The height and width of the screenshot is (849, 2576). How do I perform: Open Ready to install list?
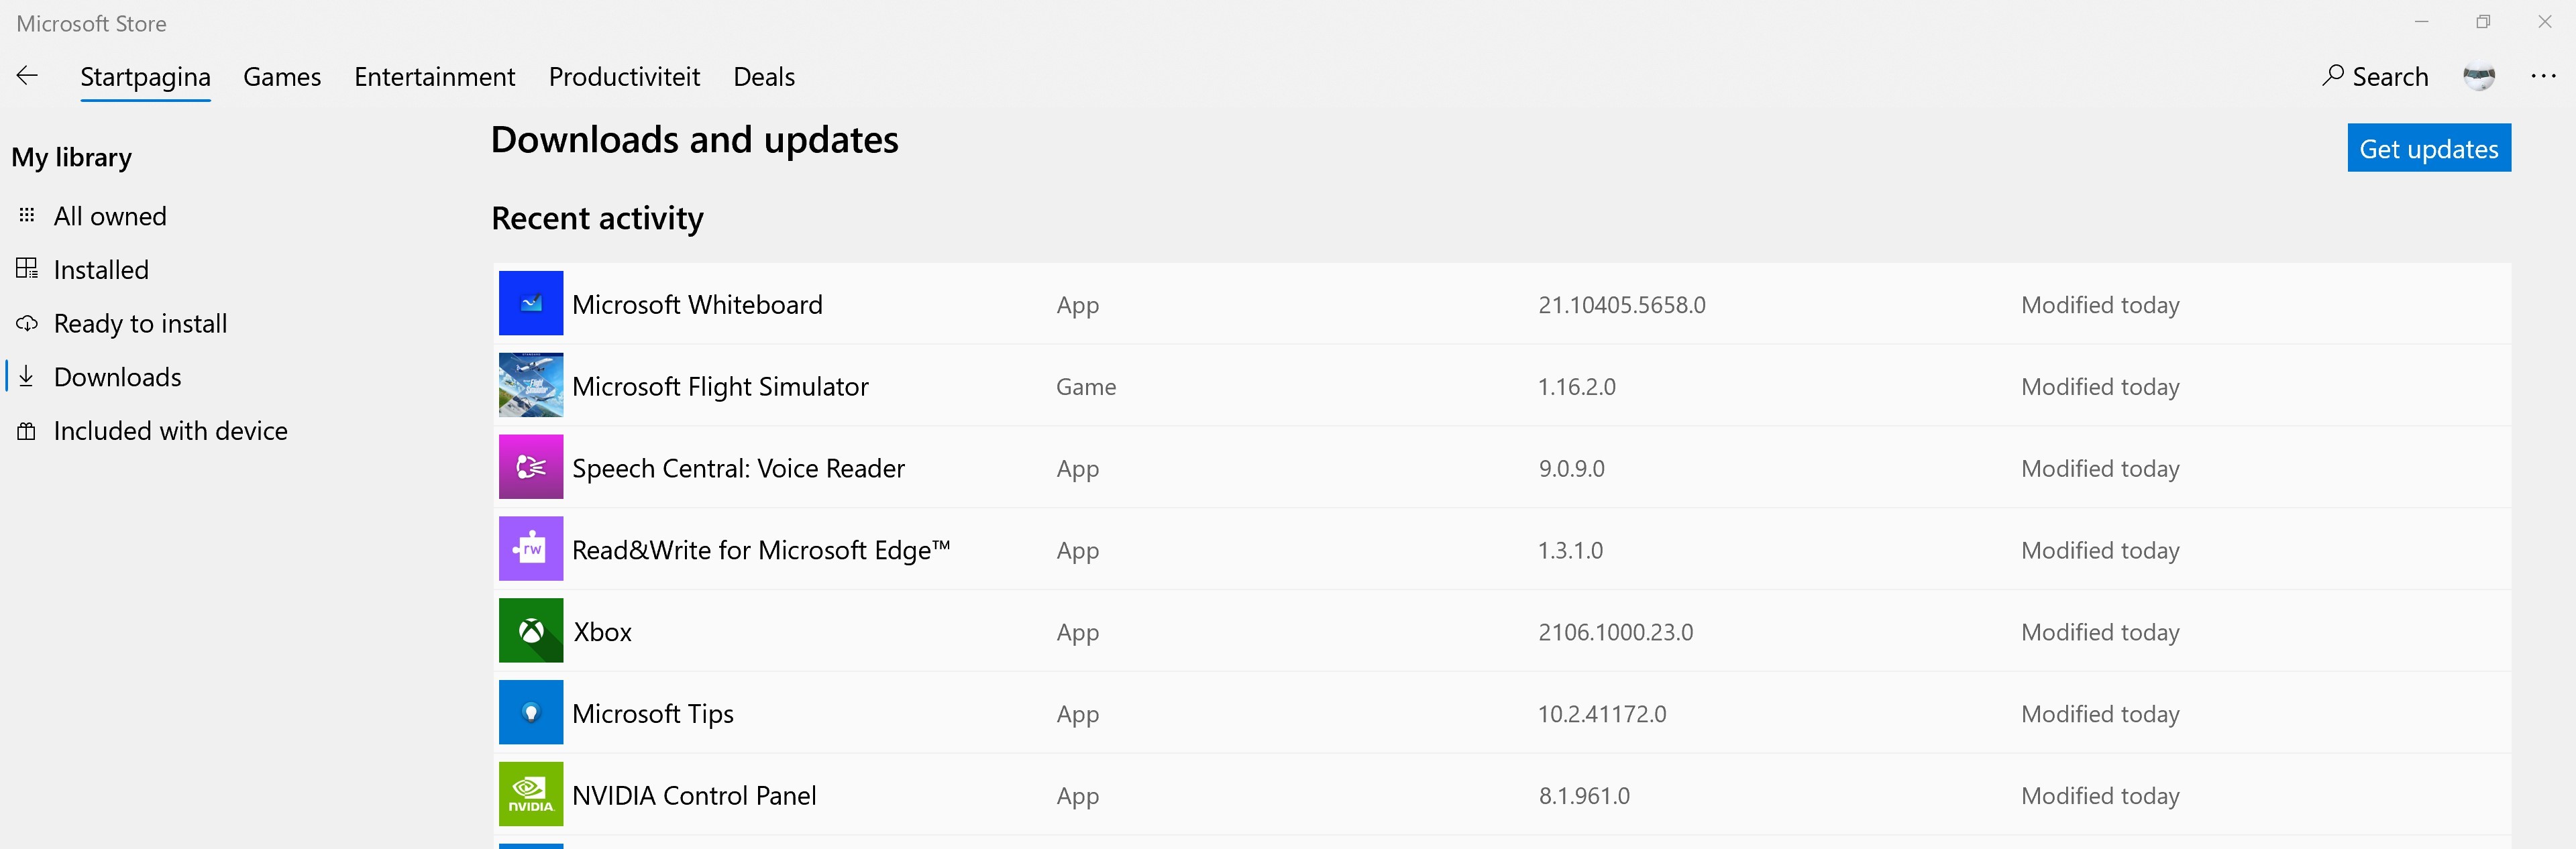140,324
